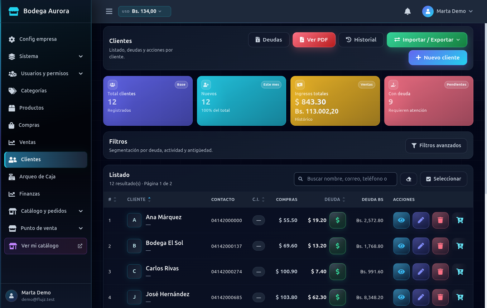
Task: Open the notifications bell
Action: pyautogui.click(x=408, y=11)
